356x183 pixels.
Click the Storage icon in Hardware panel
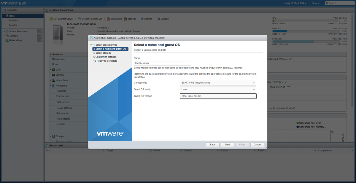54,136
